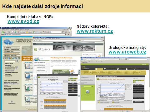150x112 pixels.
Task: Open the www.svod.cz link
Action: [x=23, y=21]
